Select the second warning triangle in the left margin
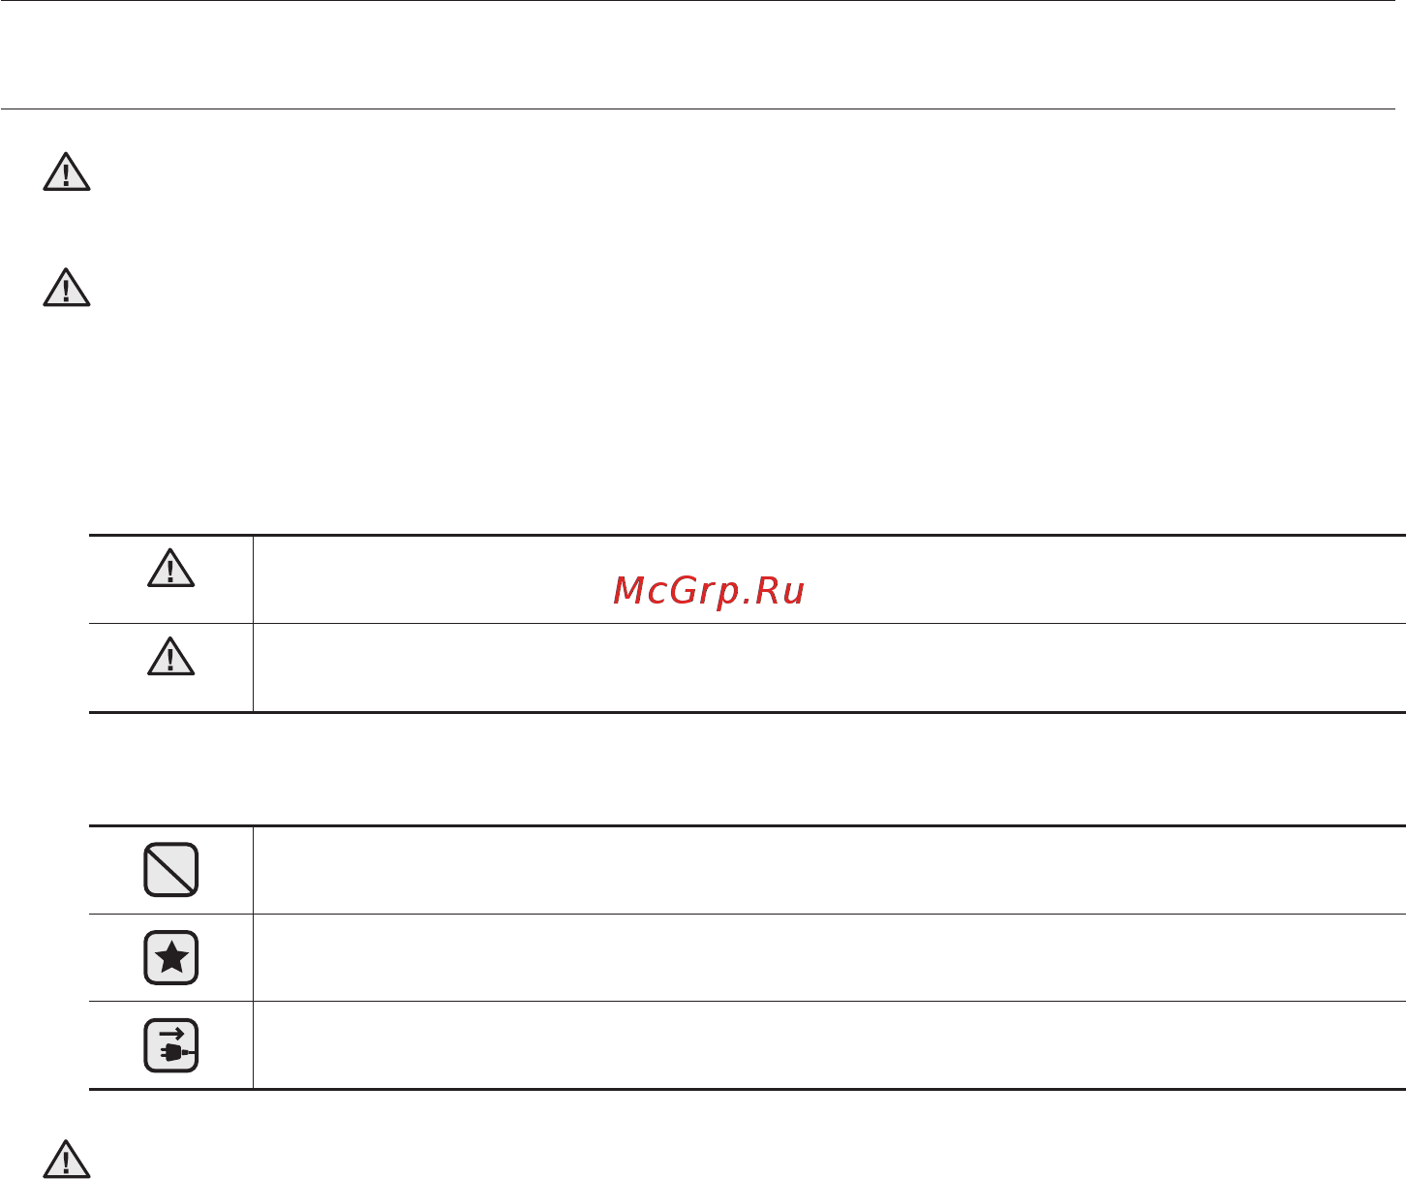 (67, 288)
